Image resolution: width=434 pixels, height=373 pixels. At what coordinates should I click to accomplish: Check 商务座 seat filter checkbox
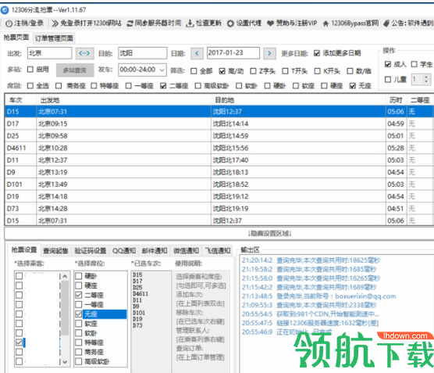coord(59,86)
